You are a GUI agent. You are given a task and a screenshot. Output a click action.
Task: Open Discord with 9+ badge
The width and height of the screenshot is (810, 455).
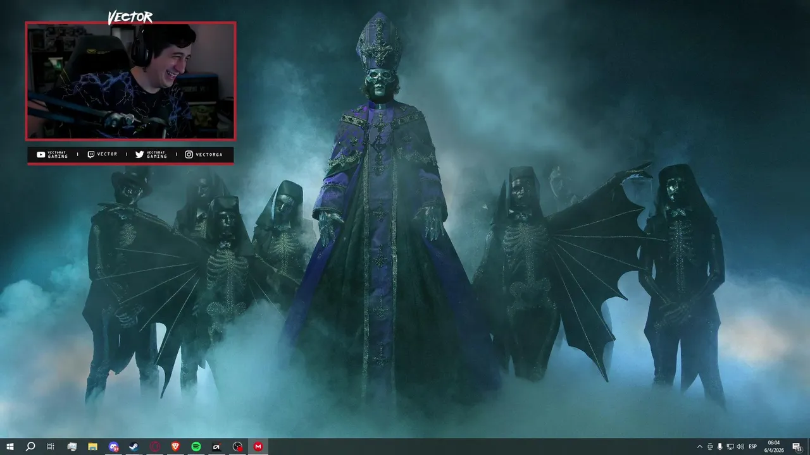pos(113,447)
